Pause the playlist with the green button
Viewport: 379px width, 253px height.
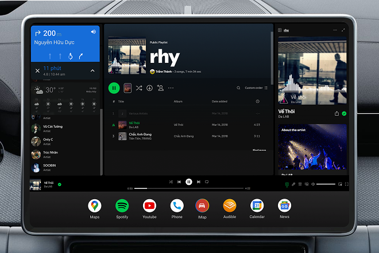(114, 88)
